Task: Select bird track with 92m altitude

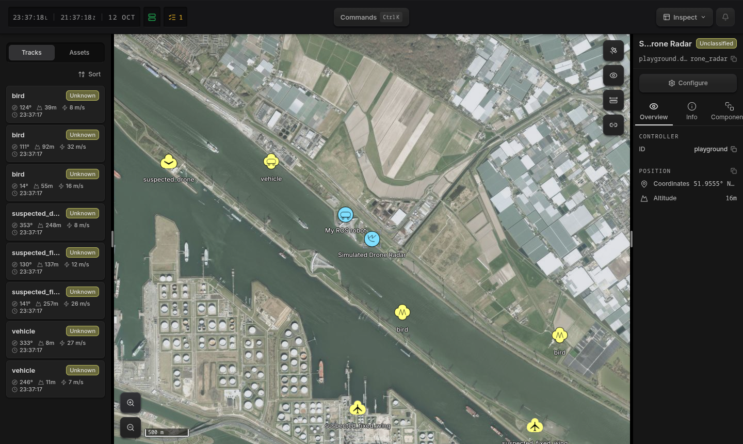Action: pyautogui.click(x=56, y=144)
